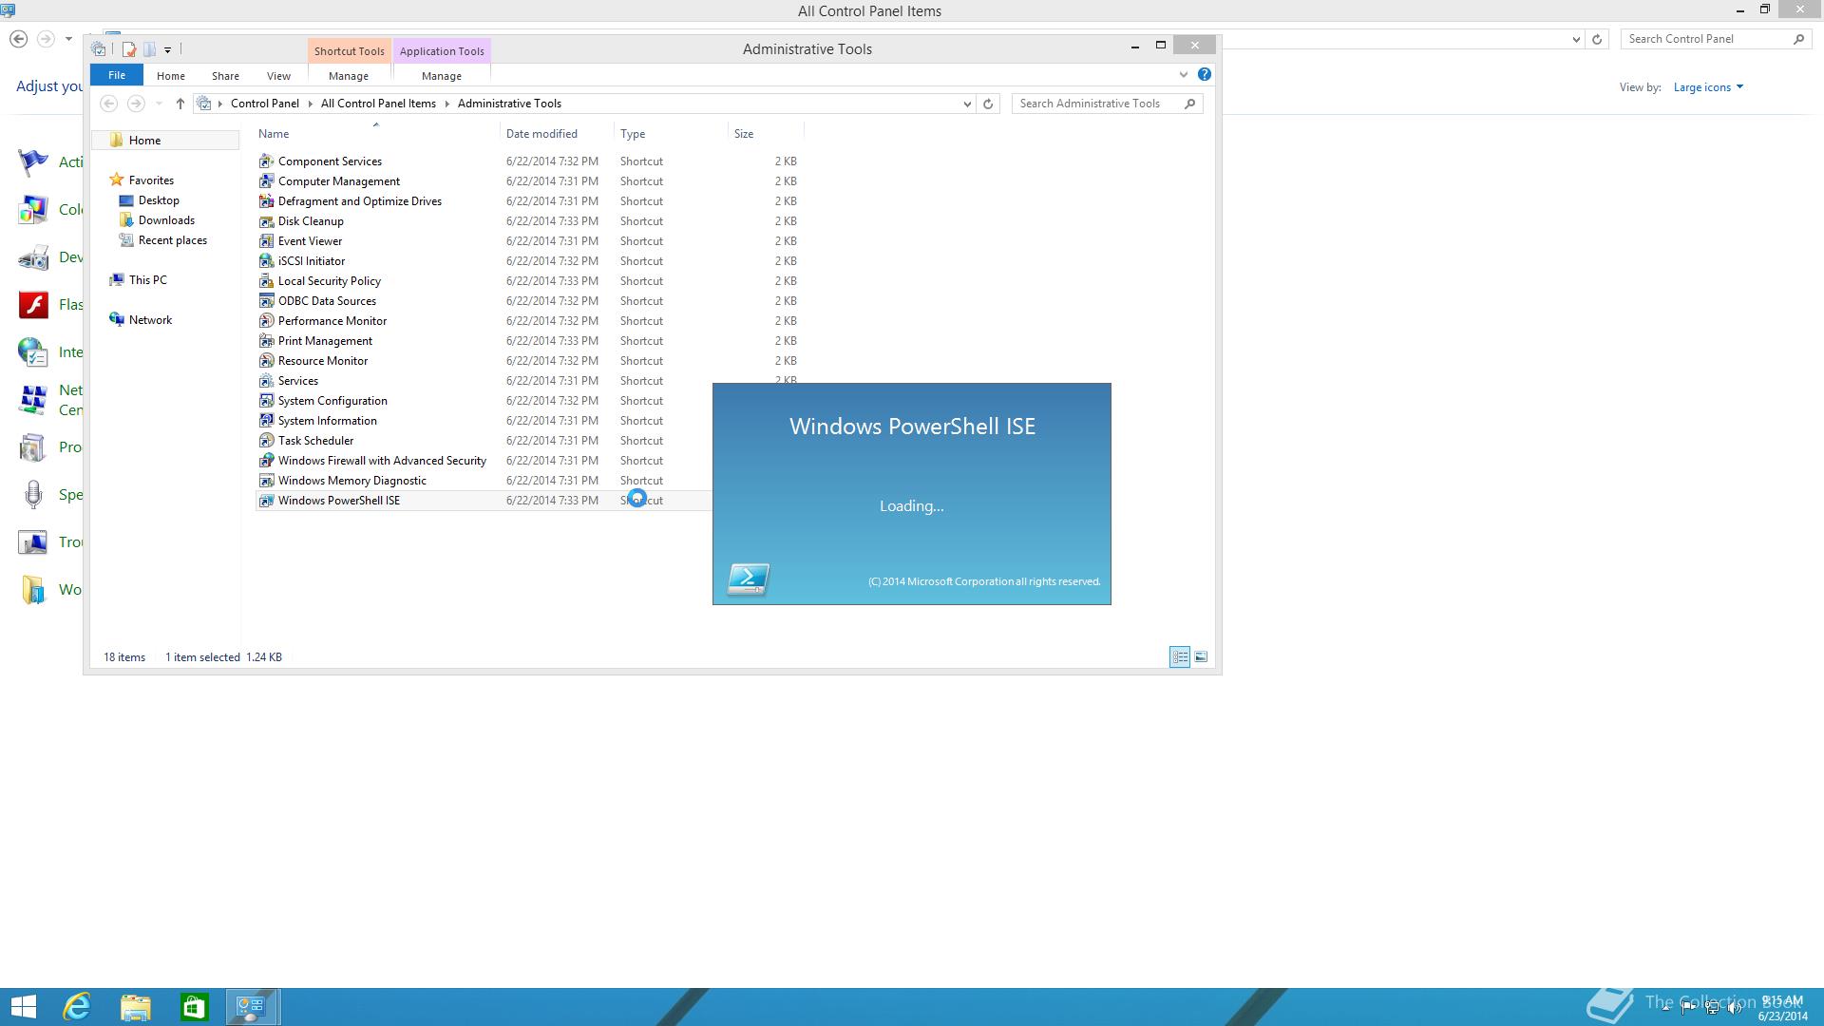Open recent locations dropdown in Administrative Tools
1824x1026 pixels.
159,104
